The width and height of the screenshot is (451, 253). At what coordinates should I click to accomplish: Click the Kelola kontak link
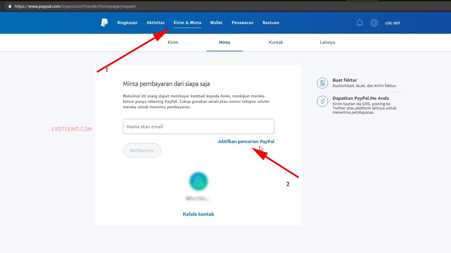pos(198,214)
